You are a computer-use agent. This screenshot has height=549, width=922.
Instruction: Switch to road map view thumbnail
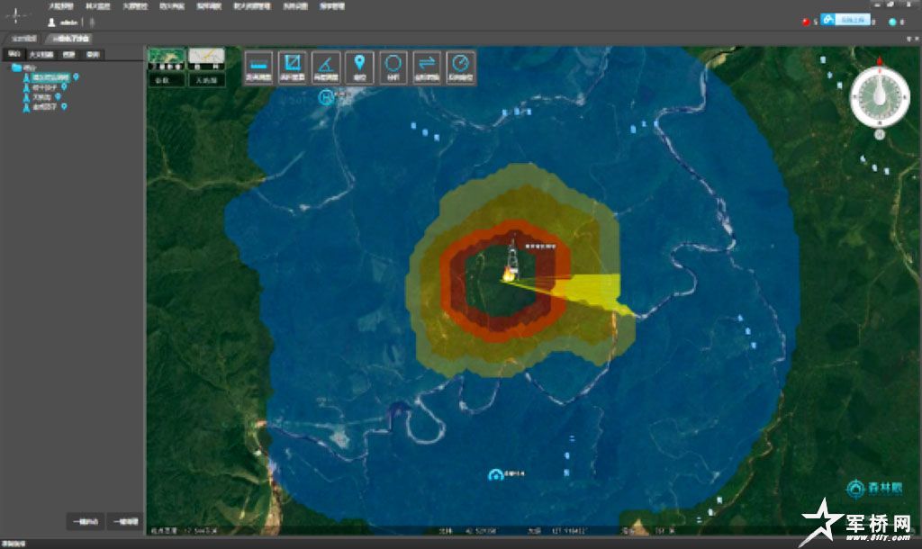(x=206, y=57)
